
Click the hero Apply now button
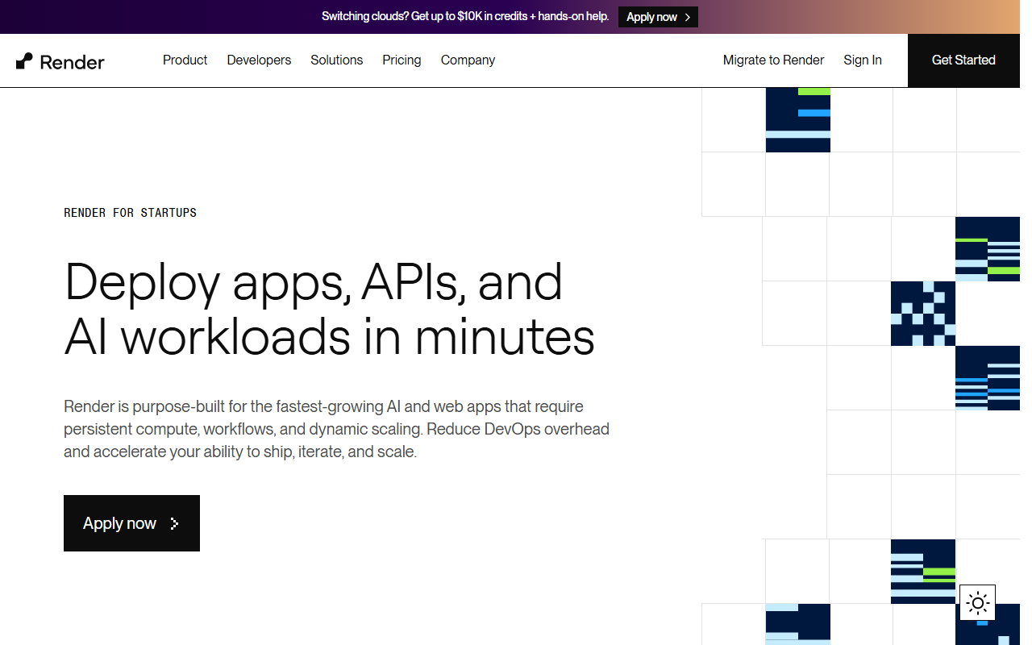point(131,523)
